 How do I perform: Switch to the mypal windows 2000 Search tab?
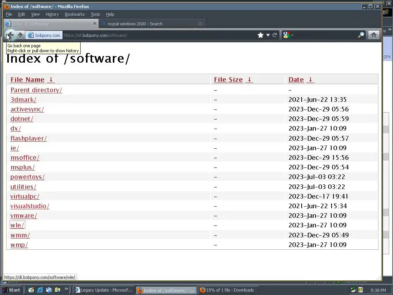[x=147, y=23]
